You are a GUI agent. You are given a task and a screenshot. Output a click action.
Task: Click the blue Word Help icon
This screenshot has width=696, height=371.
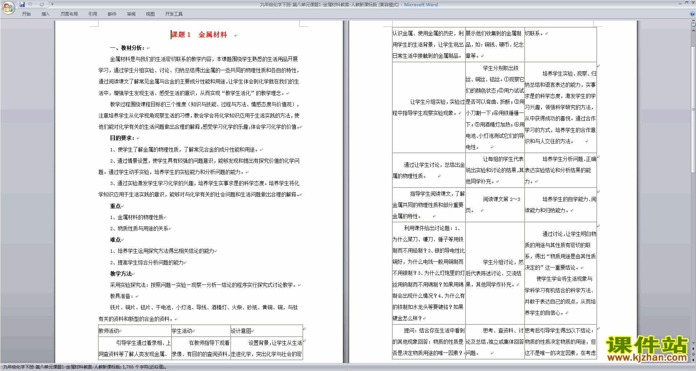[692, 14]
